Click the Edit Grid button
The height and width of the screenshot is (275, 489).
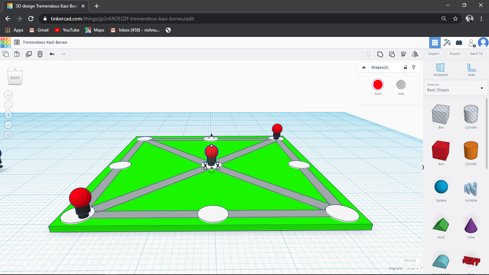[410, 261]
